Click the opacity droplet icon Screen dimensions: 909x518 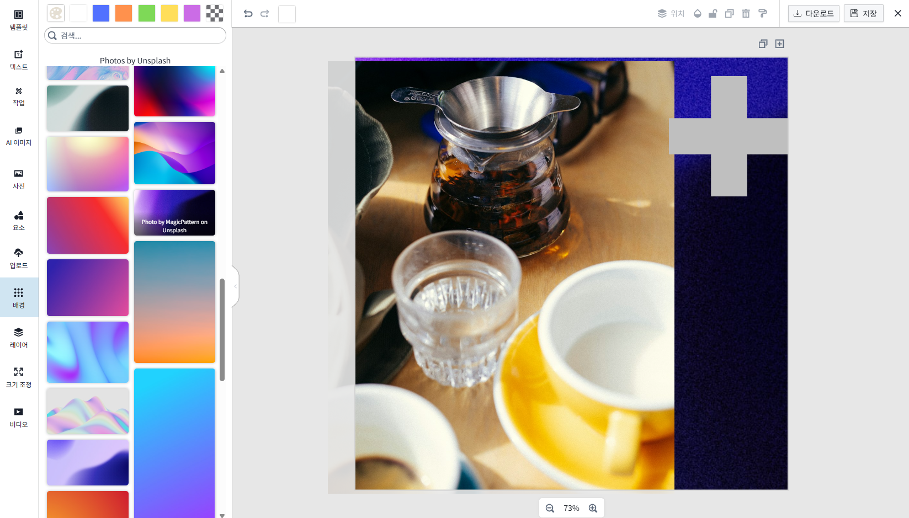[x=698, y=14]
